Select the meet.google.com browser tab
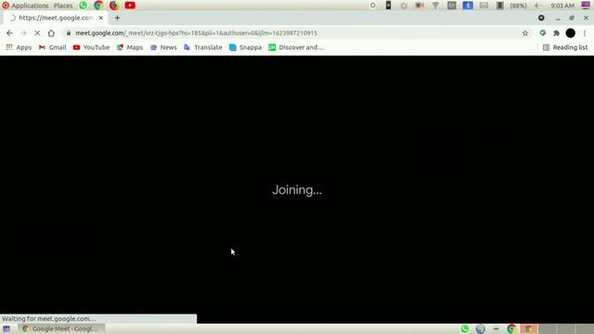 coord(56,18)
